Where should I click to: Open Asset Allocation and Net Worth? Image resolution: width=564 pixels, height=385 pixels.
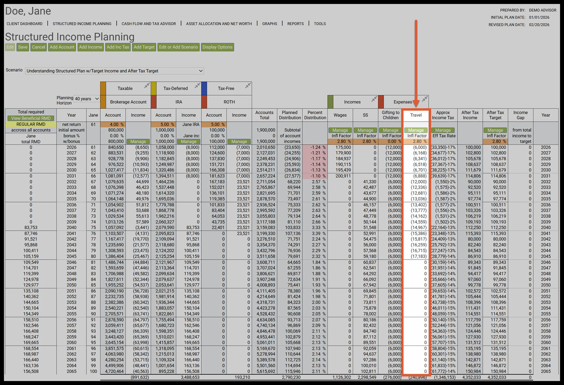[219, 24]
